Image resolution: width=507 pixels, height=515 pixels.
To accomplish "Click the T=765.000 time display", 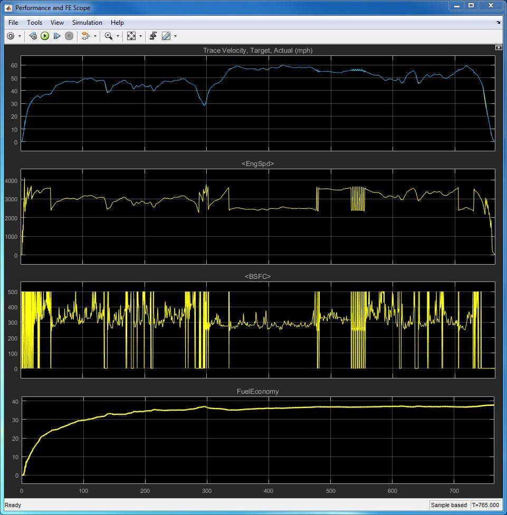I will coord(485,504).
